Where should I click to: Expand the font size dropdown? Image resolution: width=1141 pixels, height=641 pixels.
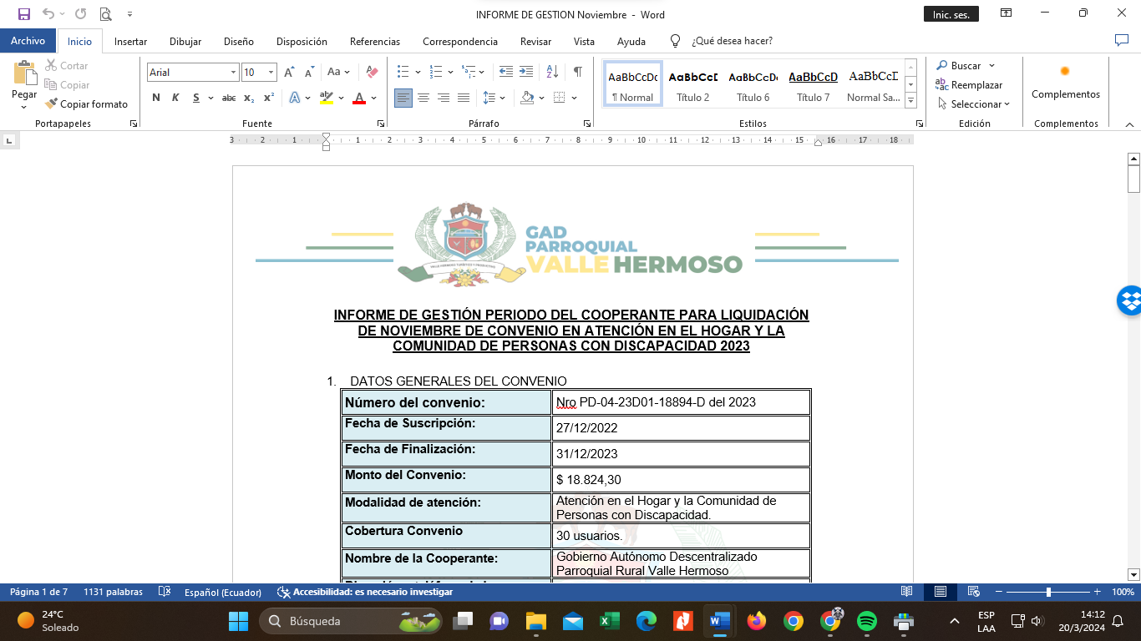coord(271,73)
